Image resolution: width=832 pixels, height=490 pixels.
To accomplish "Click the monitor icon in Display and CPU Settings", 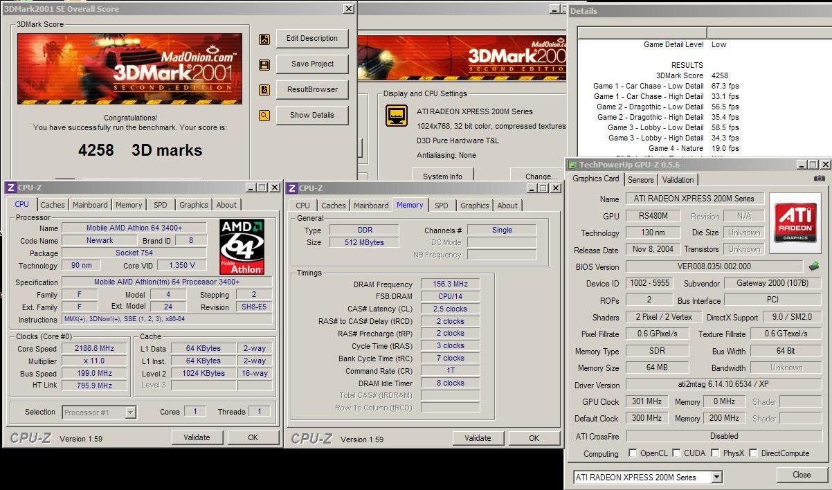I will coord(397,115).
